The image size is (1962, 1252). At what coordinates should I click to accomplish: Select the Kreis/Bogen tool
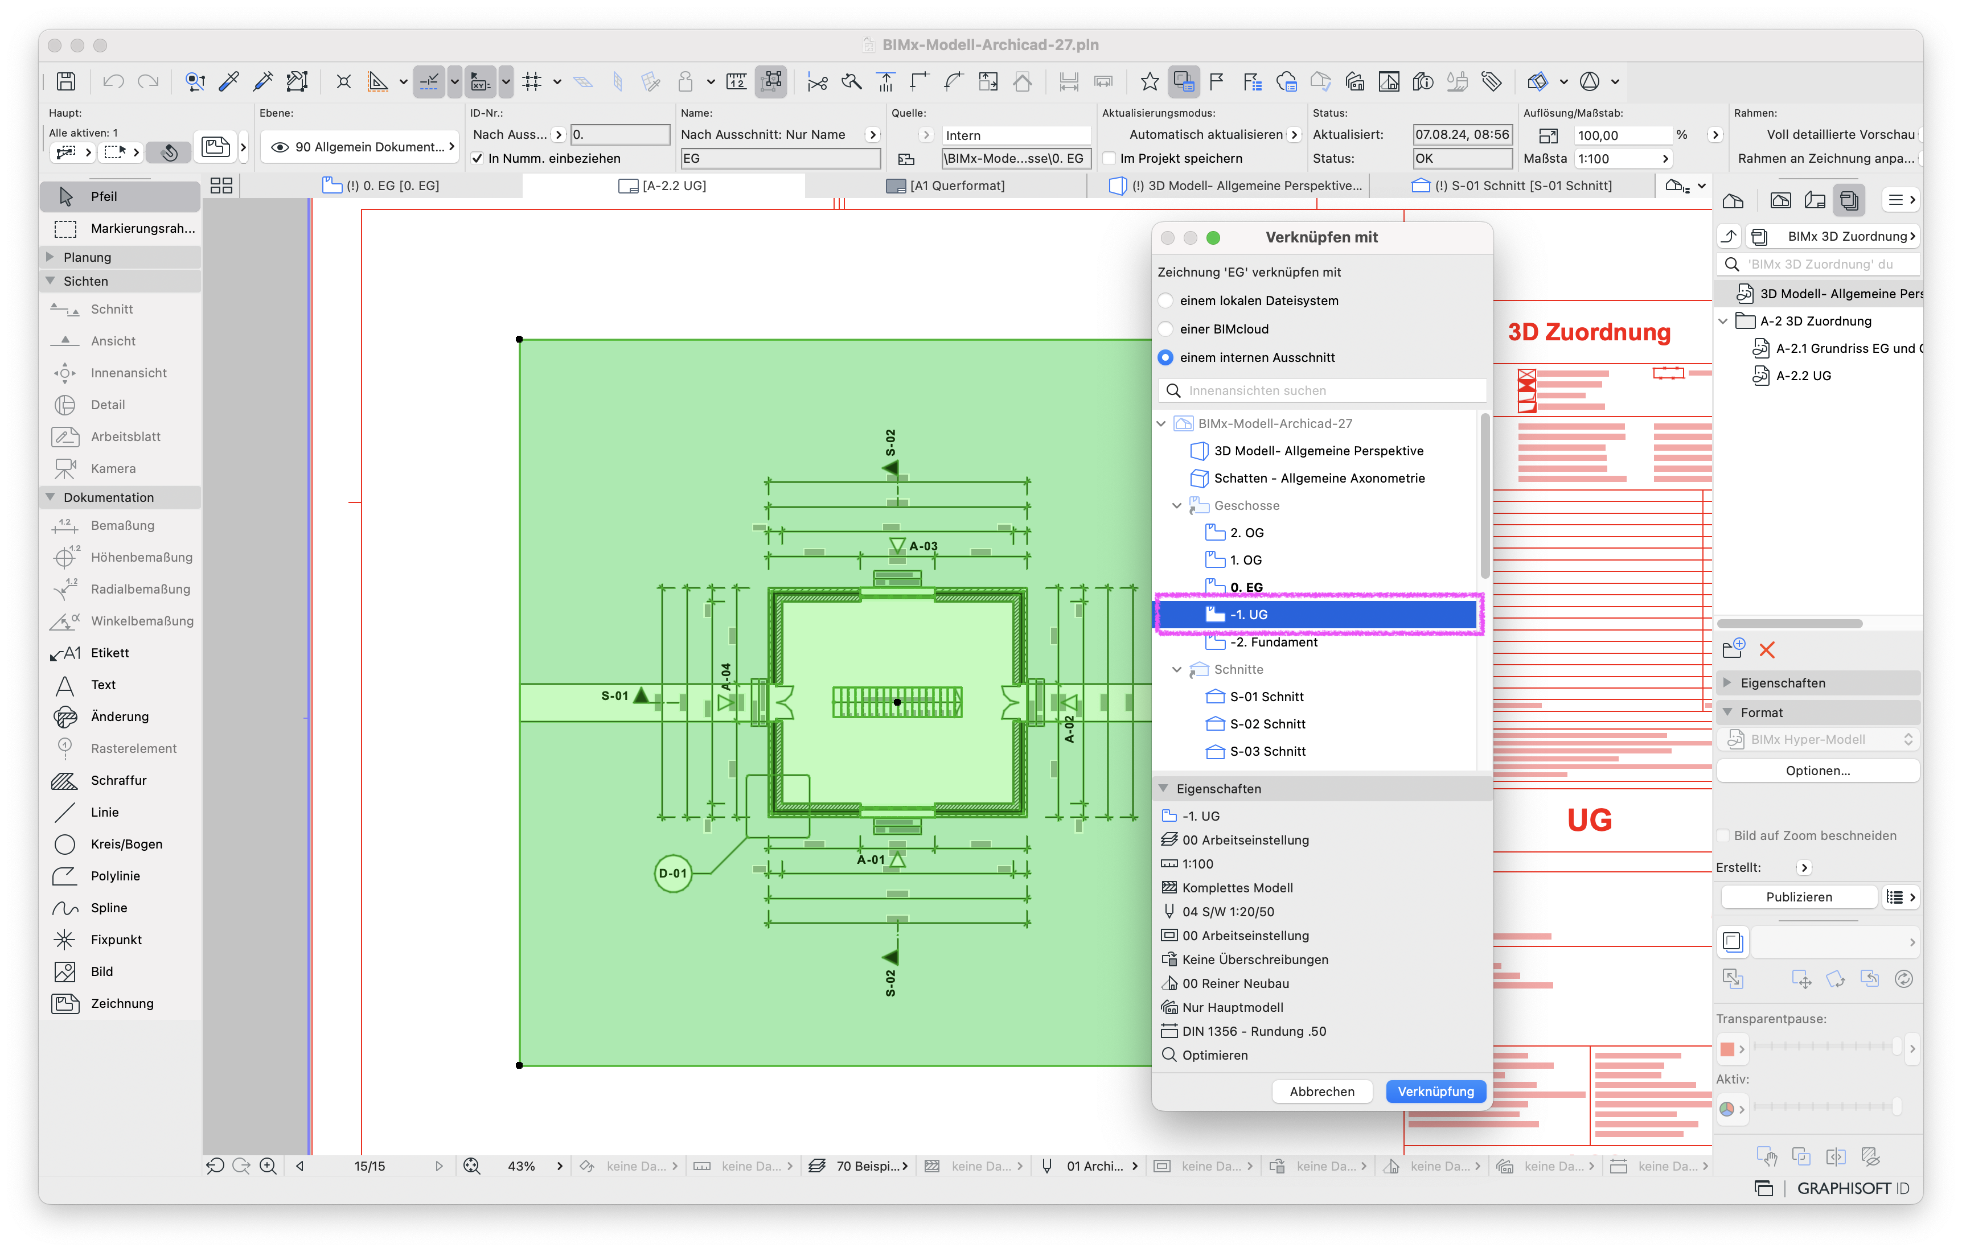(x=121, y=844)
